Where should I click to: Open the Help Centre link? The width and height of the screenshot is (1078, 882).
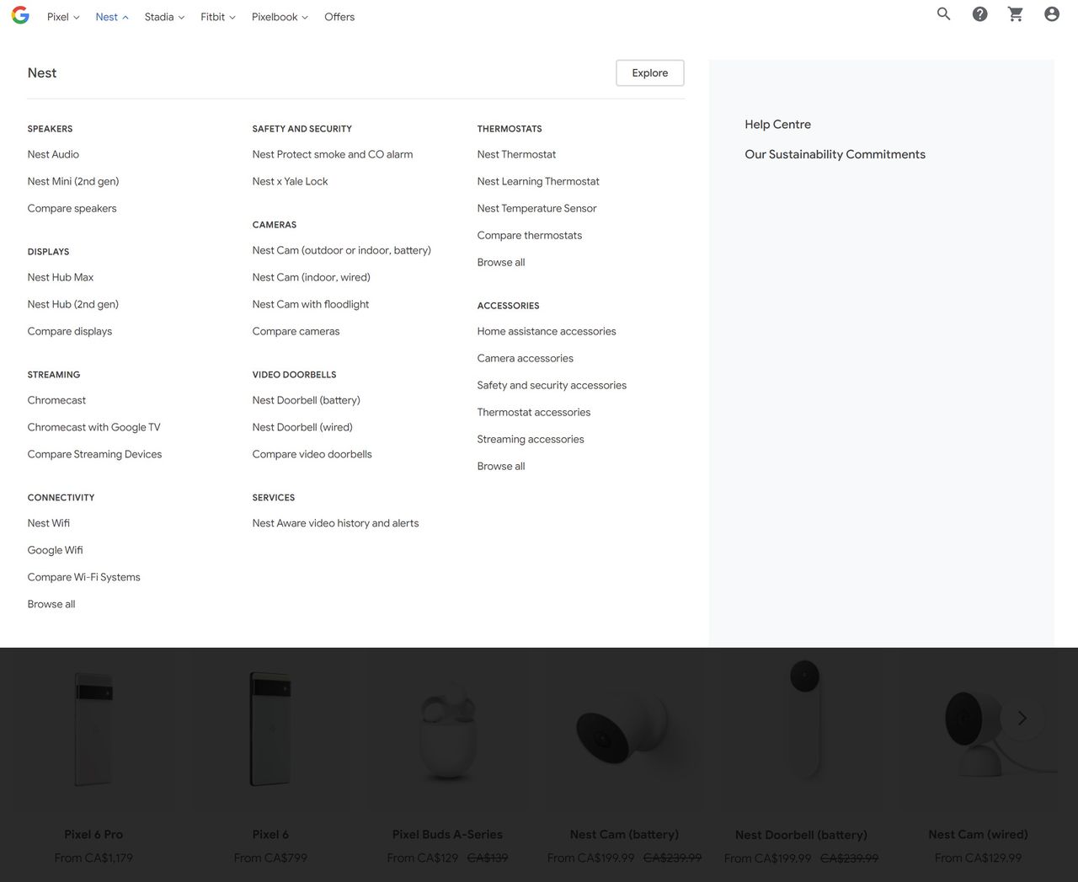click(x=777, y=124)
